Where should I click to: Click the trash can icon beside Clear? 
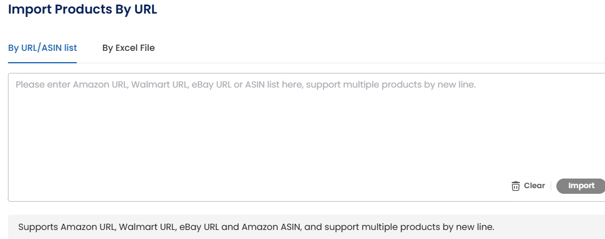tap(516, 186)
